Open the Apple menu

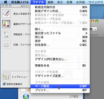click(6, 2)
